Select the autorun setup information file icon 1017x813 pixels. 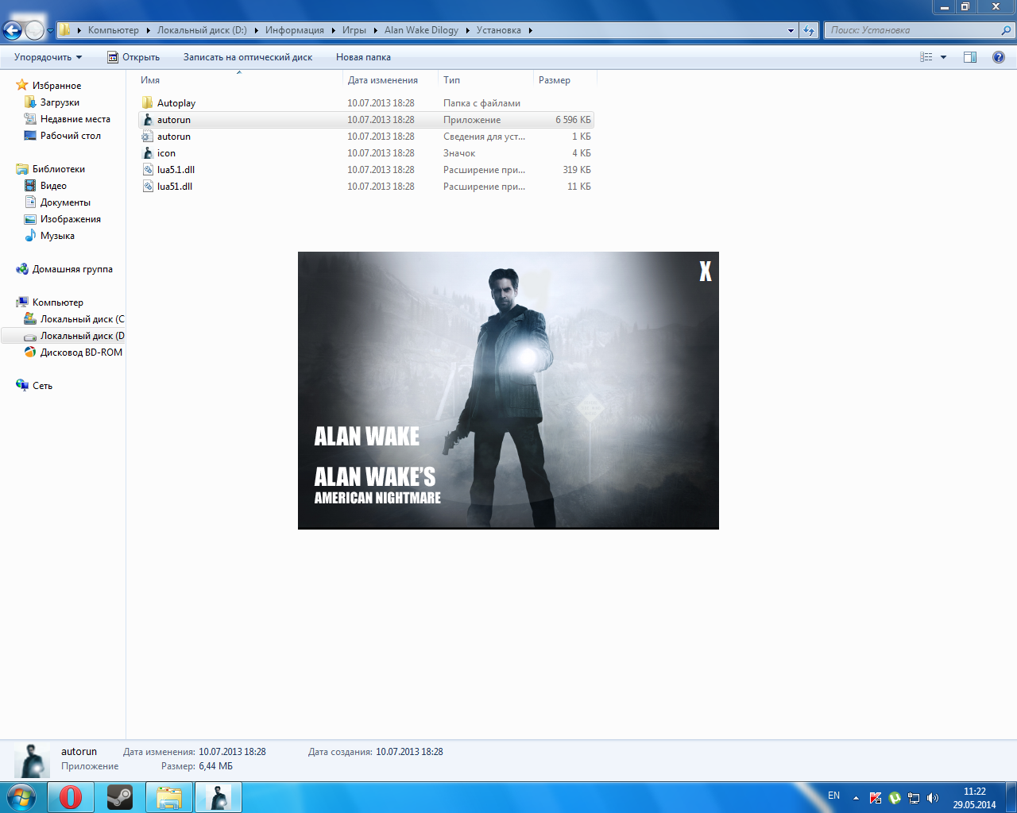147,137
